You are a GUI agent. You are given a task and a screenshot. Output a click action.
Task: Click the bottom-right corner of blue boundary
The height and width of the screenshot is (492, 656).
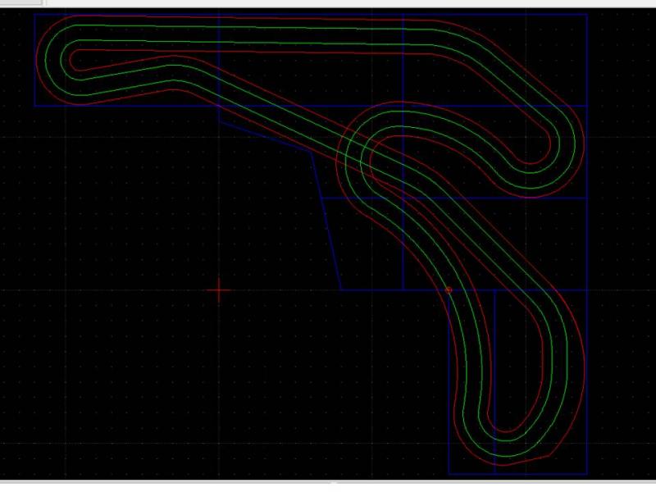587,474
